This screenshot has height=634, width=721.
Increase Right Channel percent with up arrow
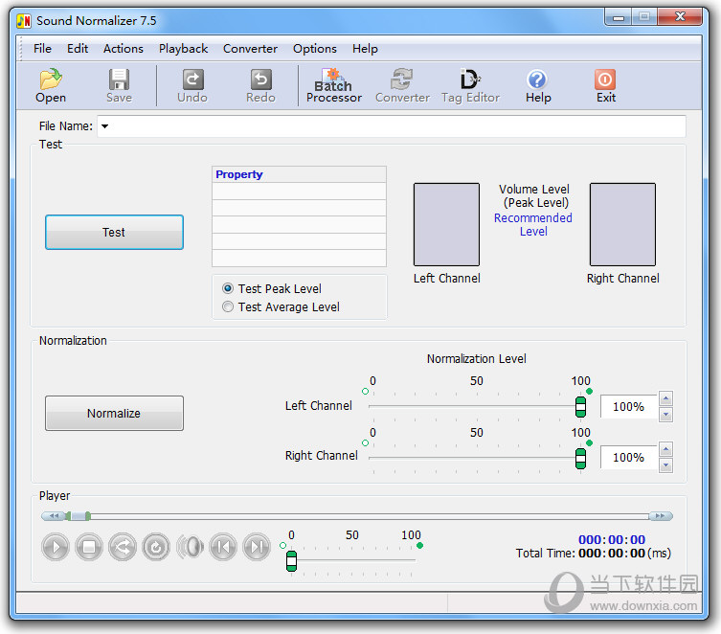click(665, 449)
